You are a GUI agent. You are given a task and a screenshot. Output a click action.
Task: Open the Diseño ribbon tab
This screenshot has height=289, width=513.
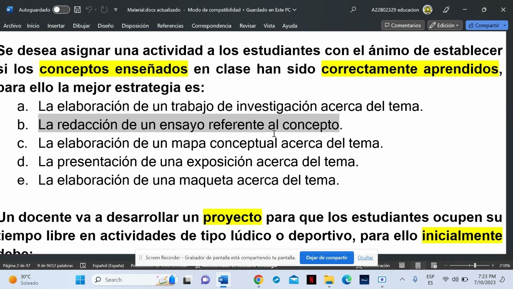pos(106,26)
